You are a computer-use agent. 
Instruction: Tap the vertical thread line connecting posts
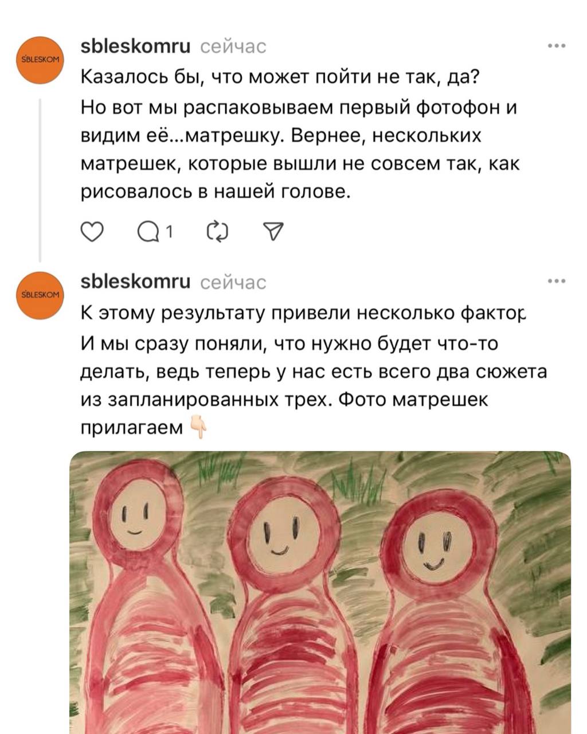(x=40, y=179)
